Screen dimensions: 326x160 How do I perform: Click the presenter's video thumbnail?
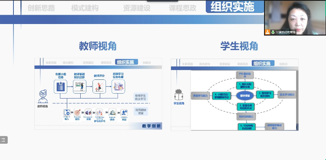(295, 18)
